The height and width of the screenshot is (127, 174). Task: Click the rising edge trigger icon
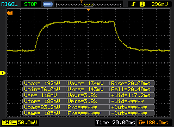(x=133, y=4)
